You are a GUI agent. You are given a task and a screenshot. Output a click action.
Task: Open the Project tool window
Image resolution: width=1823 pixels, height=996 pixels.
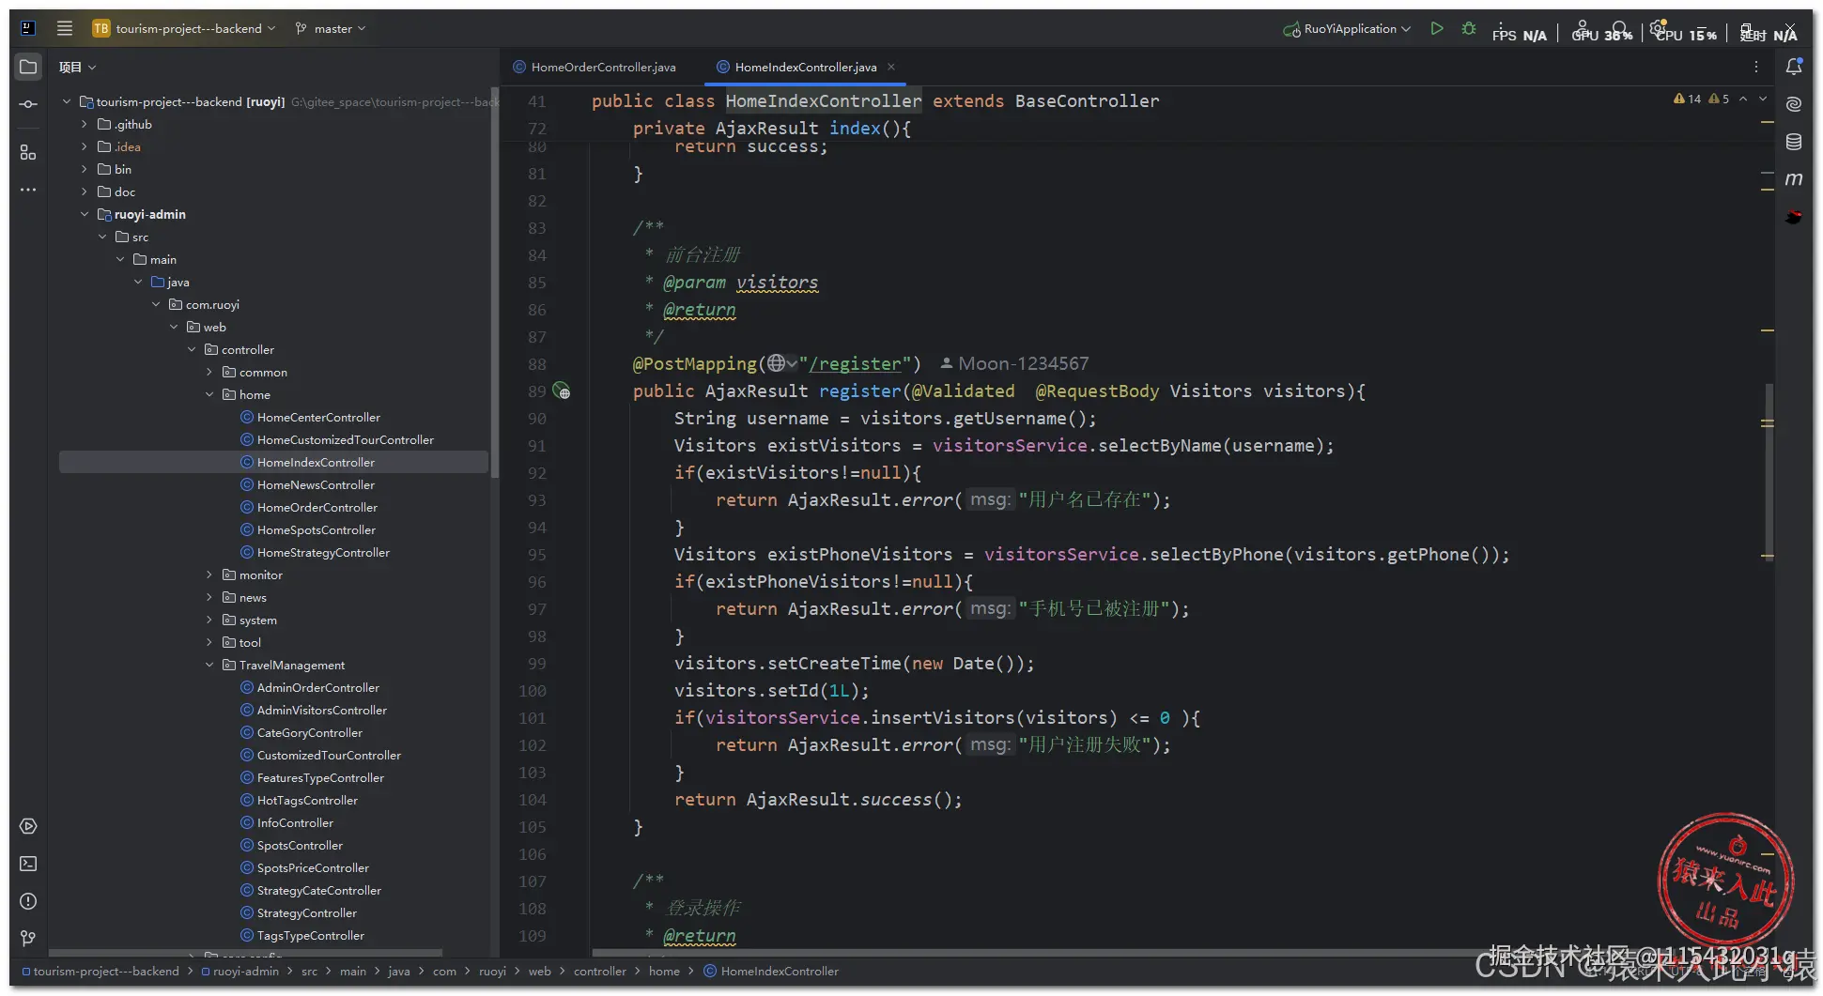pyautogui.click(x=28, y=67)
